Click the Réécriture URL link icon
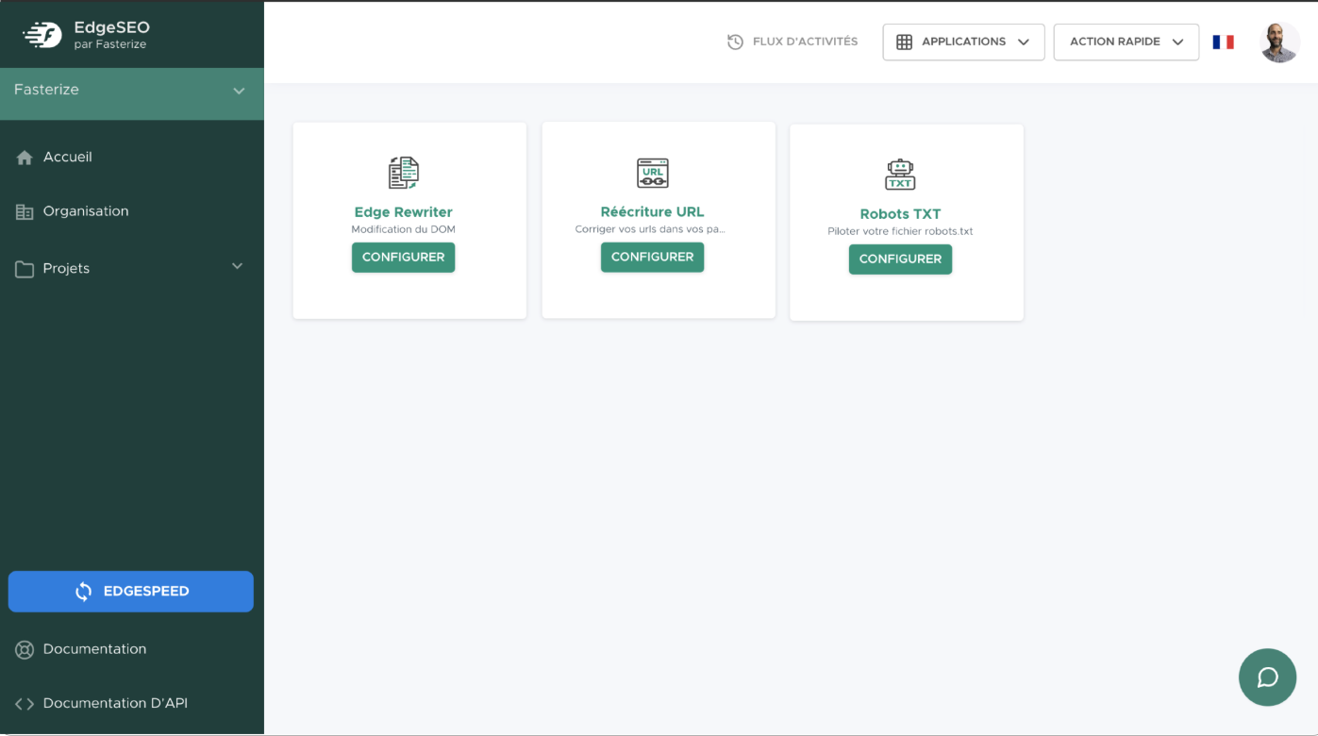 [x=652, y=173]
